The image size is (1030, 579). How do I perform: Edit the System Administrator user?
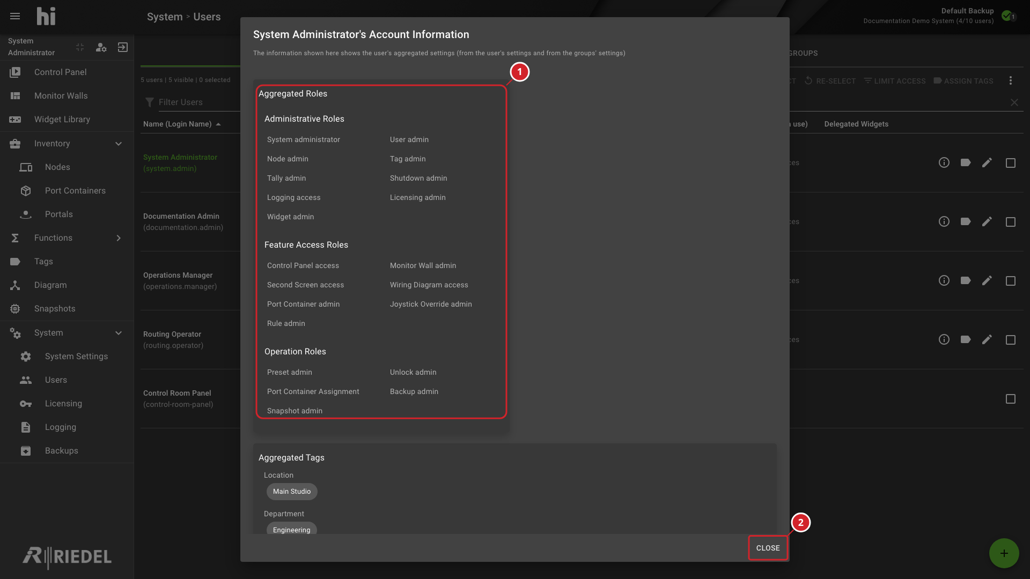tap(987, 162)
